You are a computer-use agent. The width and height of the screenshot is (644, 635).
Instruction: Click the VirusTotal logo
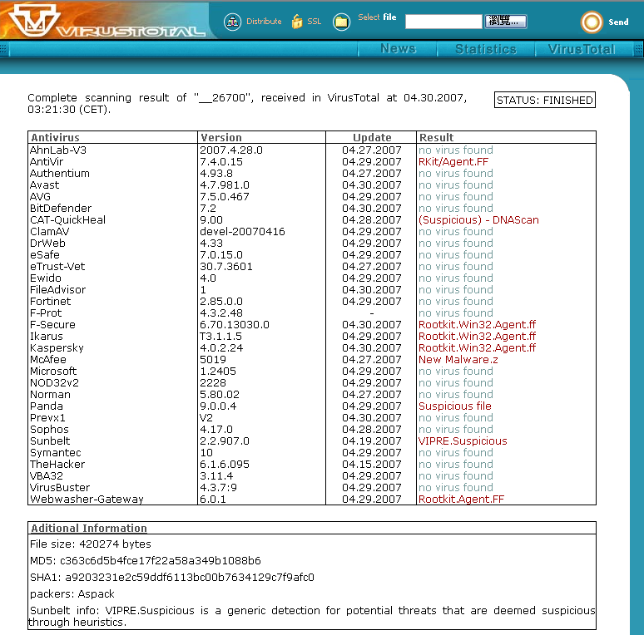point(106,21)
